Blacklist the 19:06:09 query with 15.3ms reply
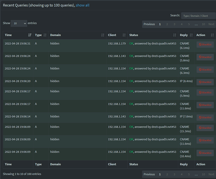Image resolution: width=216 pixels, height=179 pixels. pos(205,128)
